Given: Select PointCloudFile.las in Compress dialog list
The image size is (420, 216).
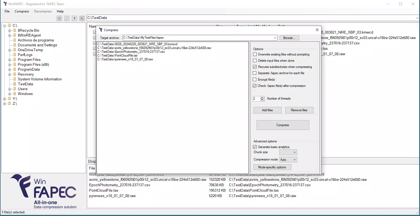Looking at the screenshot, I should click(x=117, y=55).
